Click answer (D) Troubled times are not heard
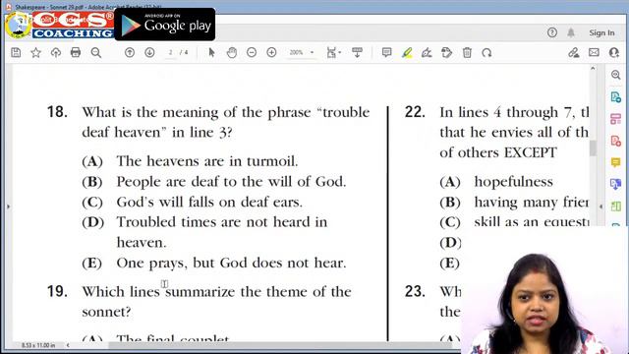Screen dimensions: 629x354 click(x=204, y=232)
